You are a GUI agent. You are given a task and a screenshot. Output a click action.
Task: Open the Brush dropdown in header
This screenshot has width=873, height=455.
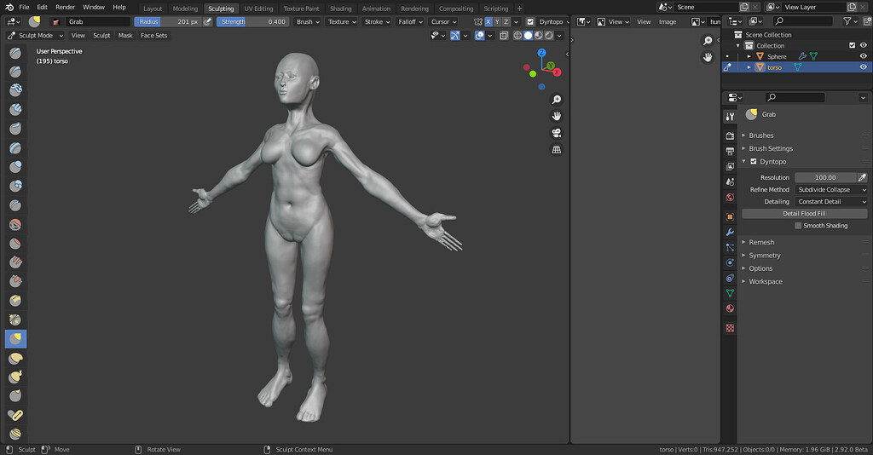click(x=308, y=21)
